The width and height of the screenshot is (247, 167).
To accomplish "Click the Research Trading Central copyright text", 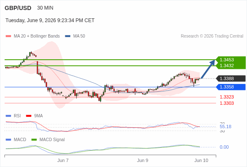I will click(x=212, y=36).
